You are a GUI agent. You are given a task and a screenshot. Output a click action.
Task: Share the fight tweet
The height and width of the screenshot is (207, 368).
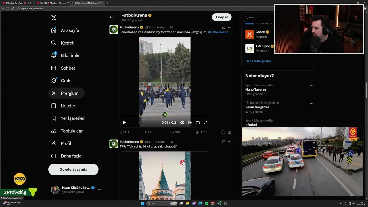(229, 132)
